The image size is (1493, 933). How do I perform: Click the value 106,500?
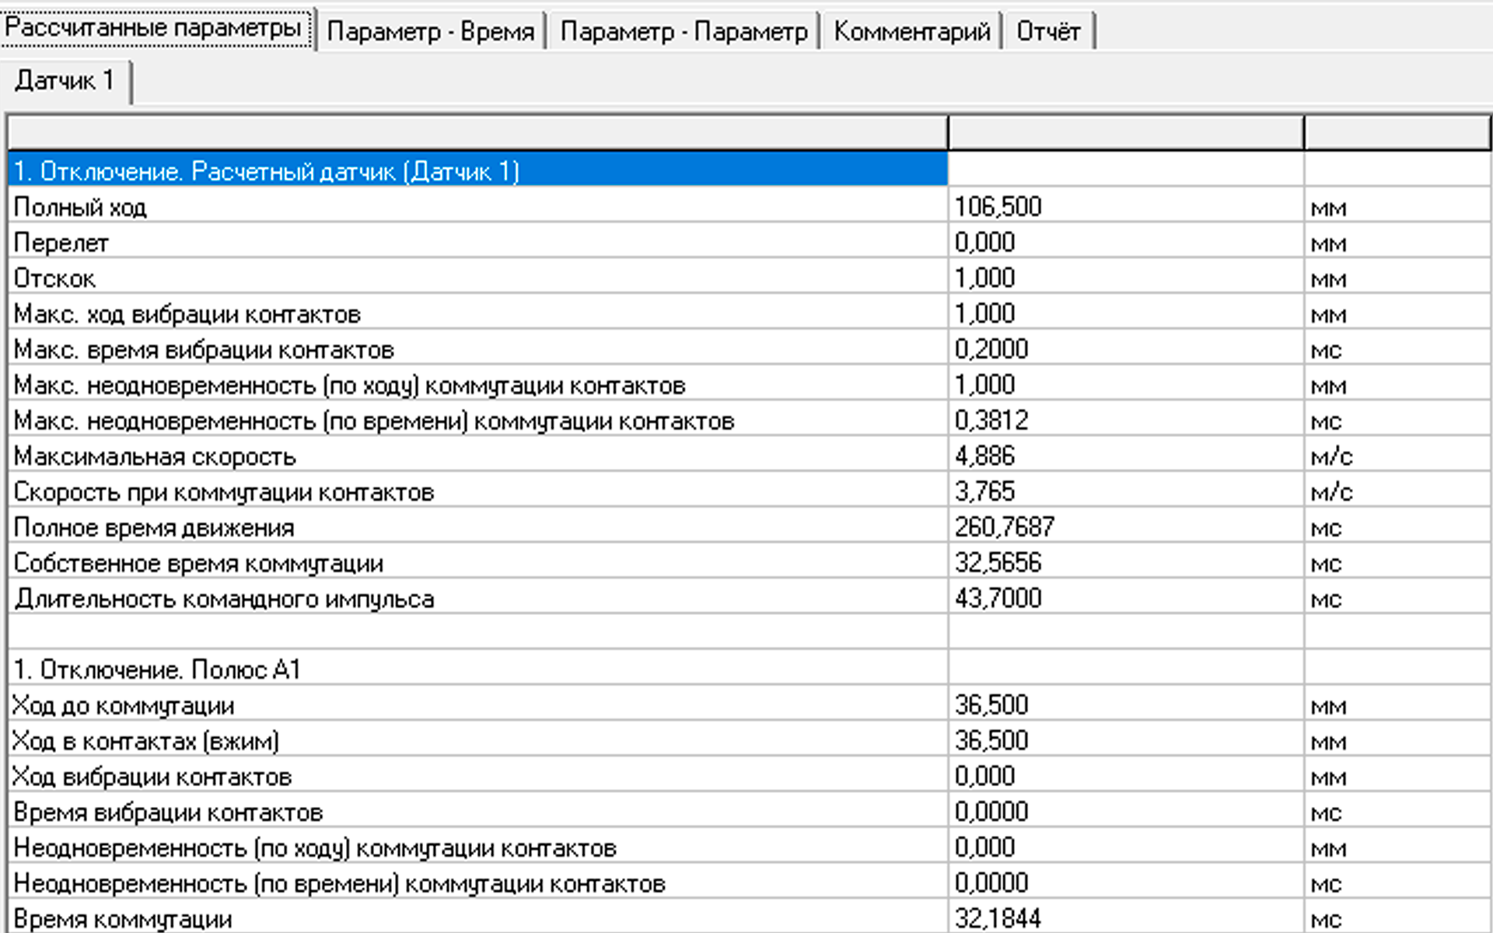tap(998, 206)
